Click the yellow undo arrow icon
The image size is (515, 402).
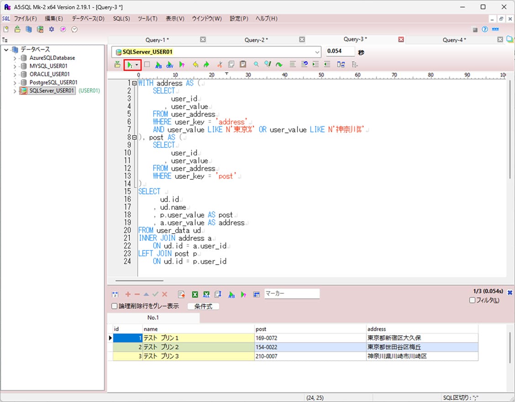tap(195, 65)
